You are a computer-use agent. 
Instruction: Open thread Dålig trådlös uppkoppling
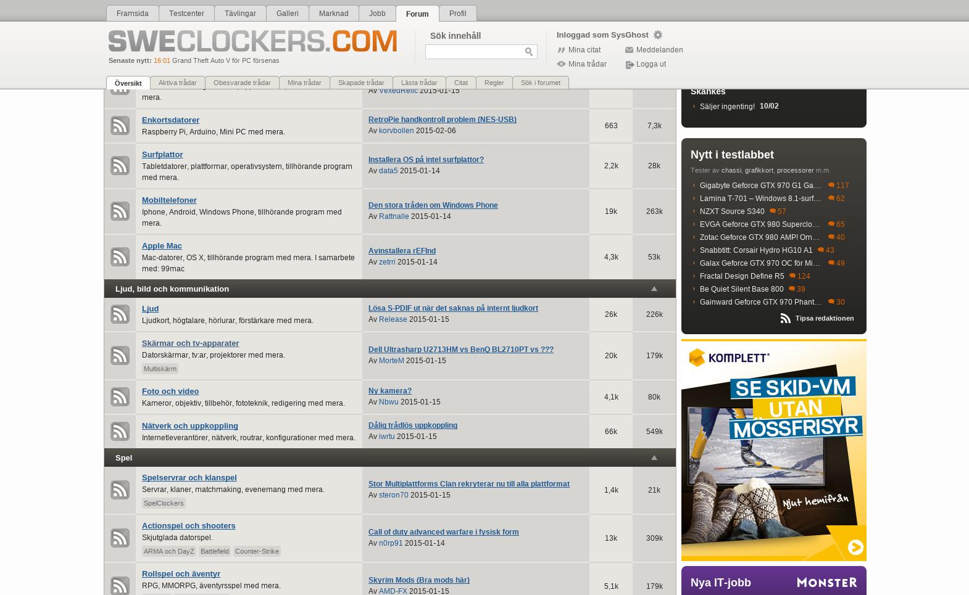click(x=412, y=425)
